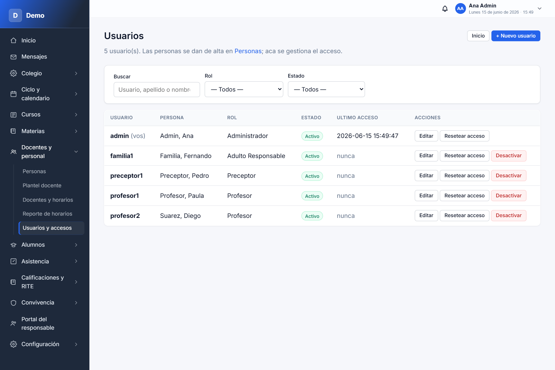Click the Nuevo usuario button

(x=516, y=36)
